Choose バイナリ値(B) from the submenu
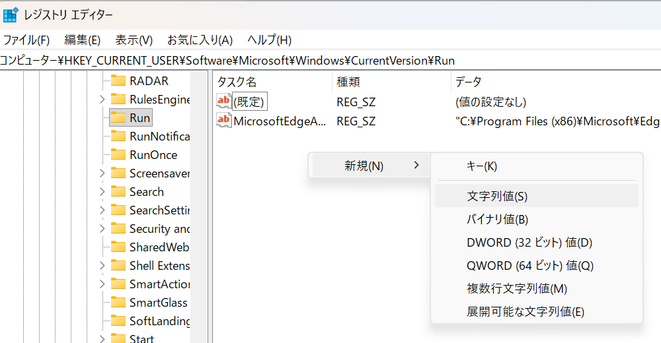This screenshot has height=343, width=661. coord(537,219)
